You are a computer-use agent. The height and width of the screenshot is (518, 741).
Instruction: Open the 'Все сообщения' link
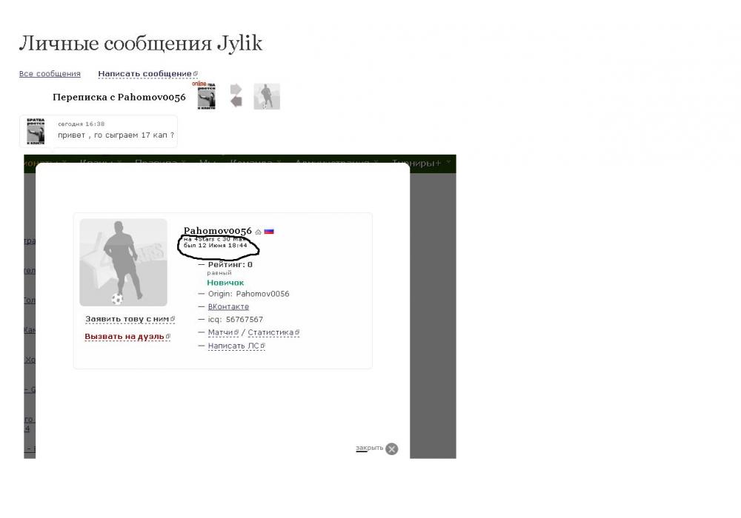(x=50, y=73)
